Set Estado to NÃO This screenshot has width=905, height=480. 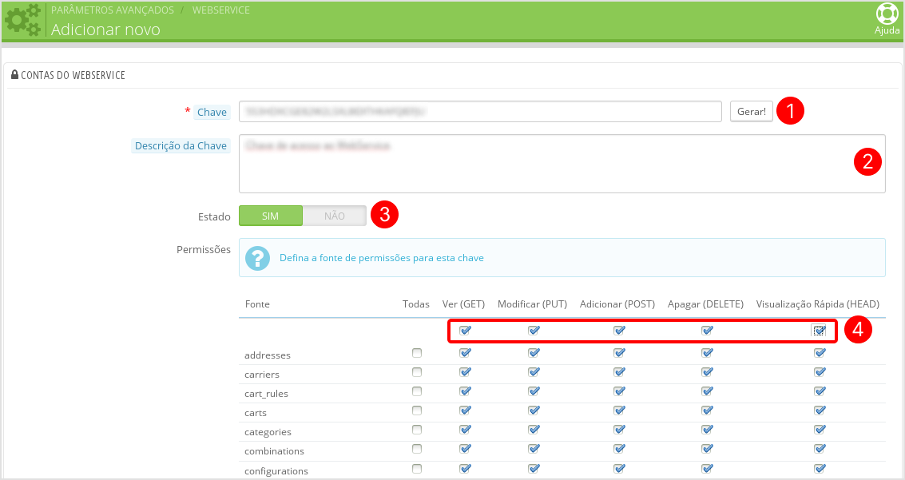pyautogui.click(x=334, y=216)
